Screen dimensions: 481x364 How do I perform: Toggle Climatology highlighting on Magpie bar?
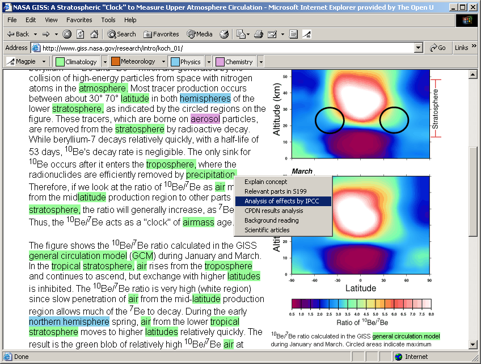pos(77,61)
